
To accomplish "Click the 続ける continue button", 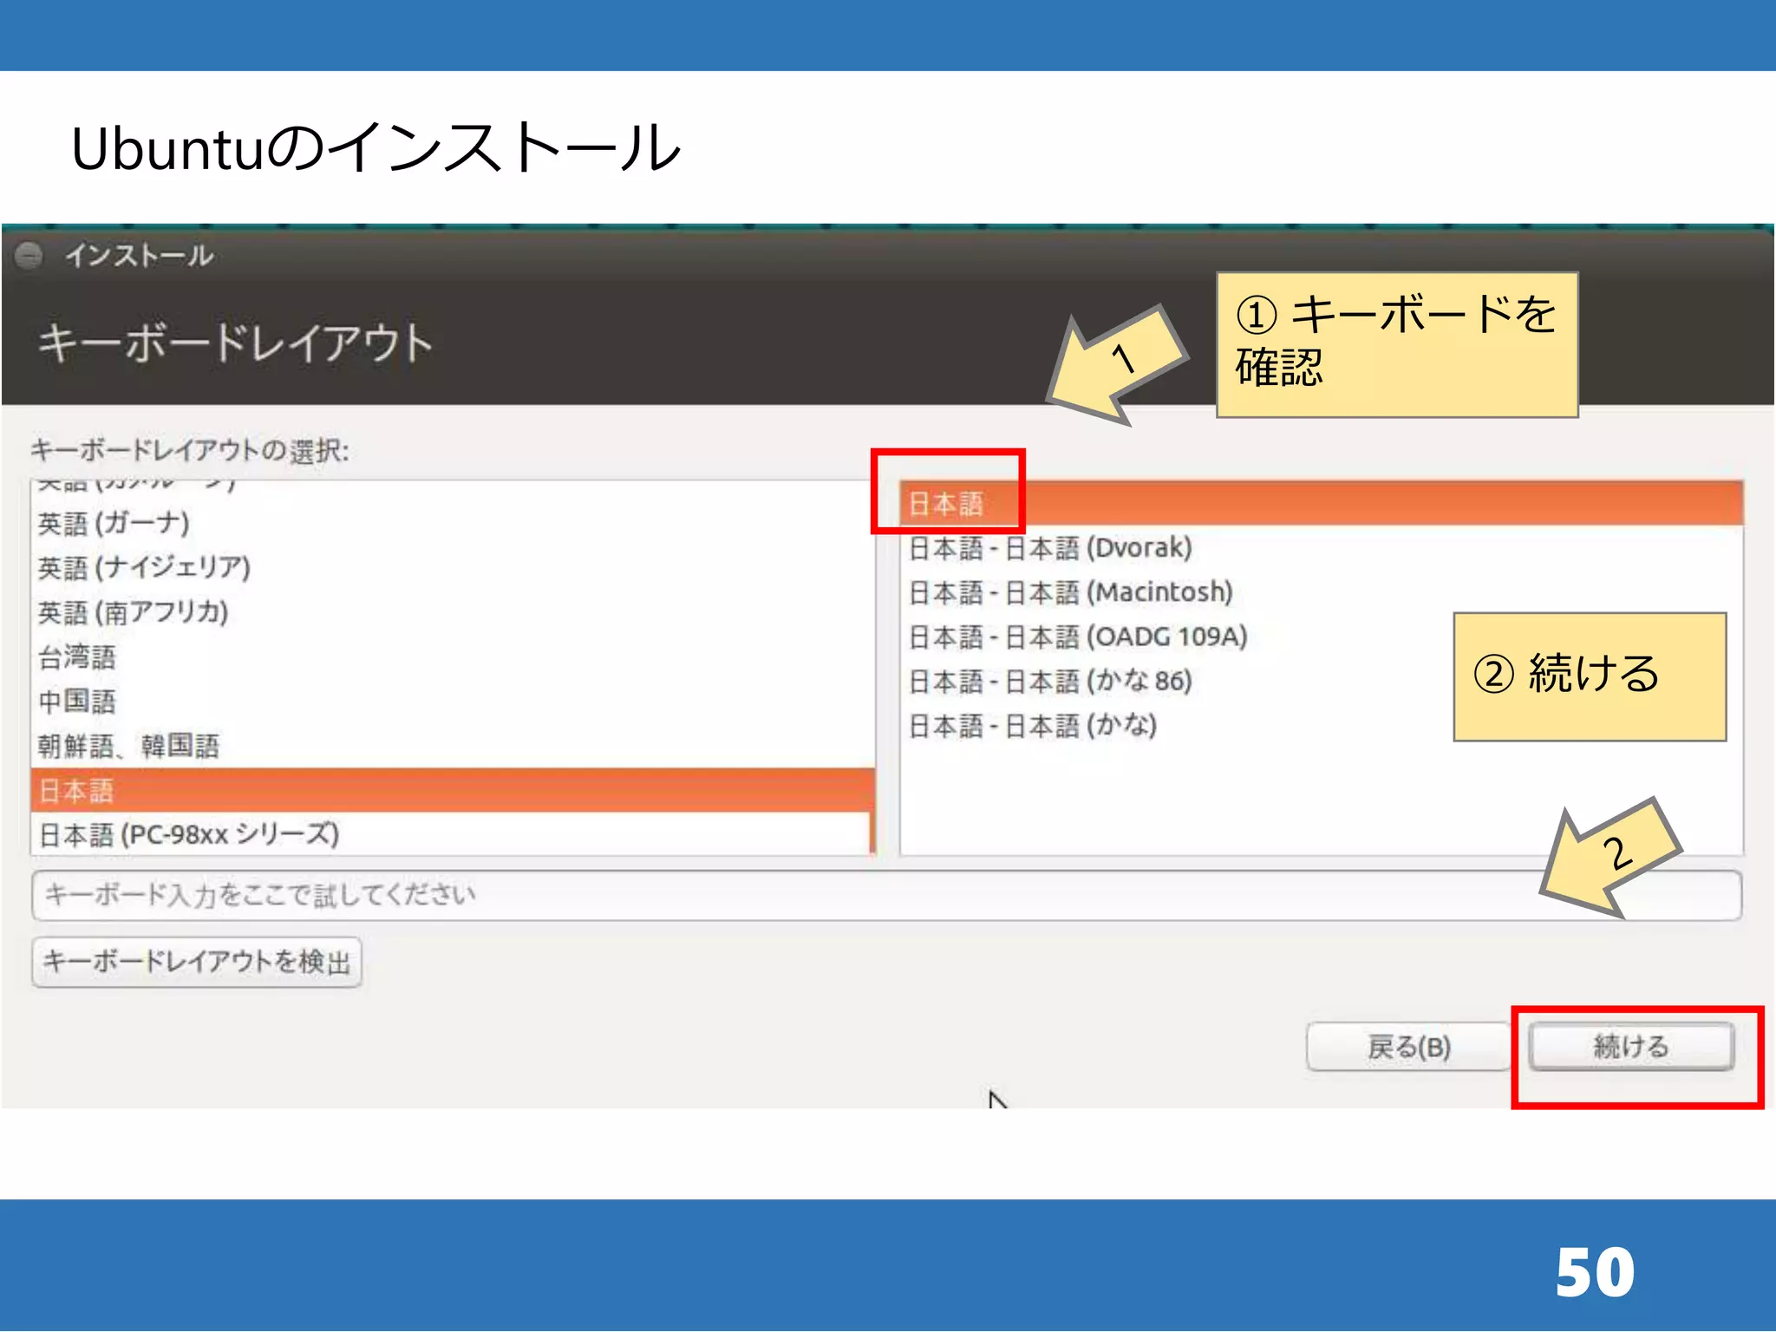I will point(1630,1047).
